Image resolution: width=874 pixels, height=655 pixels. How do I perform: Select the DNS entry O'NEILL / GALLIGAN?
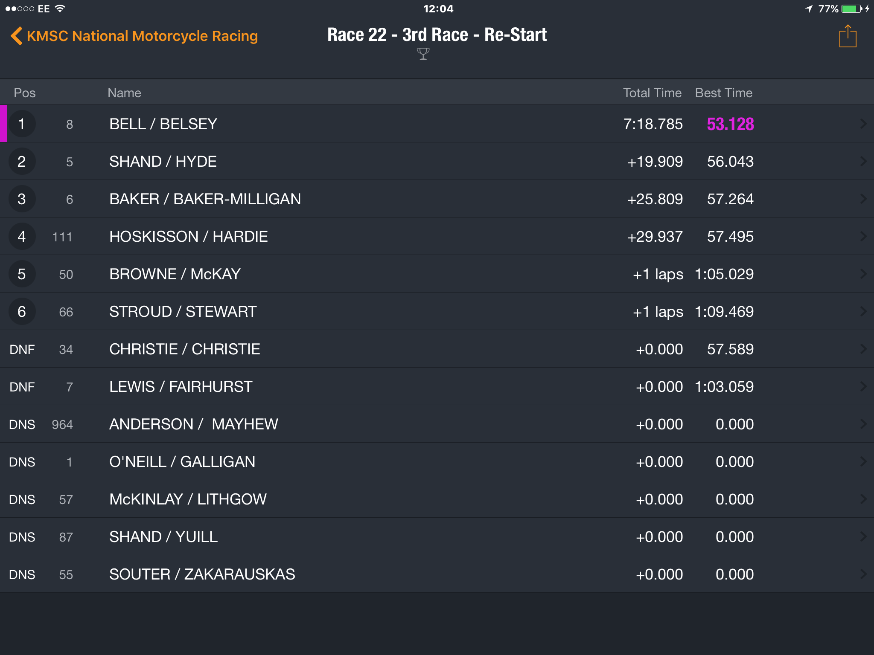tap(437, 461)
